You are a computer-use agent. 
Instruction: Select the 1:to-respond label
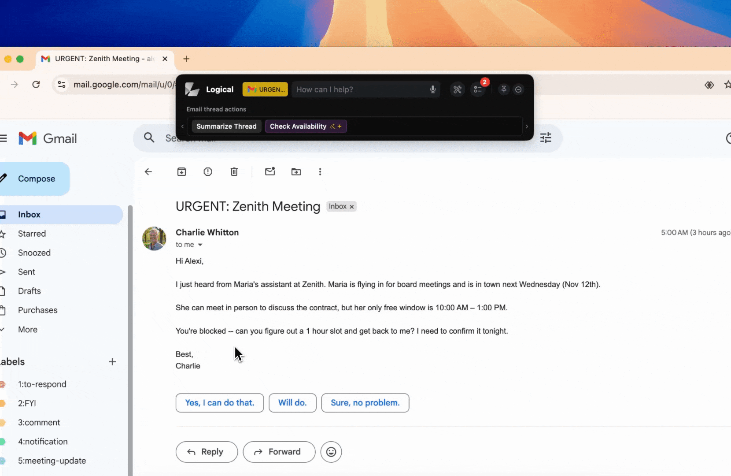tap(42, 384)
